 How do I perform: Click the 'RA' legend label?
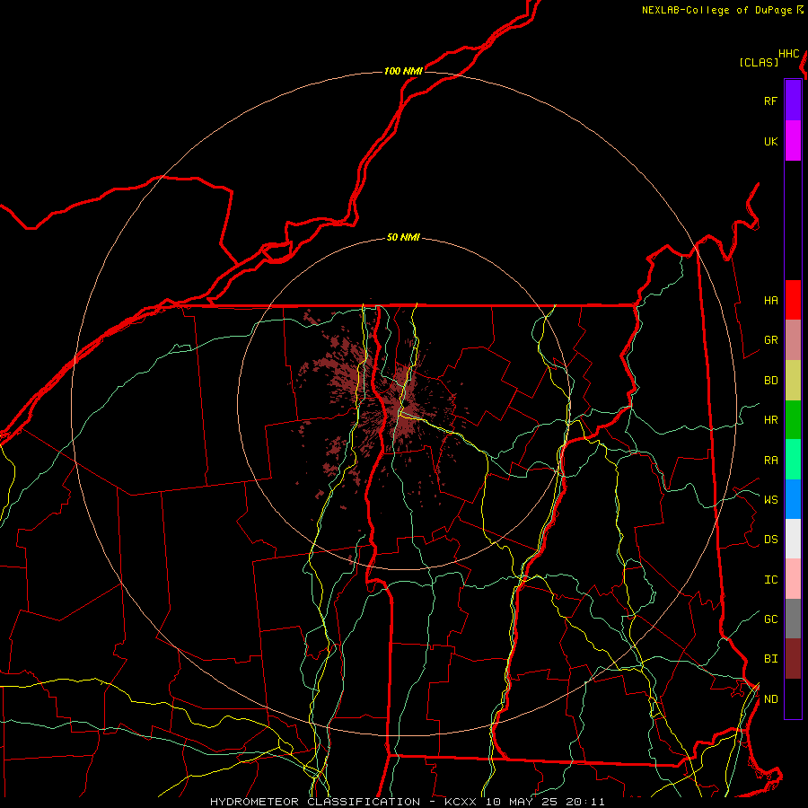pos(770,460)
